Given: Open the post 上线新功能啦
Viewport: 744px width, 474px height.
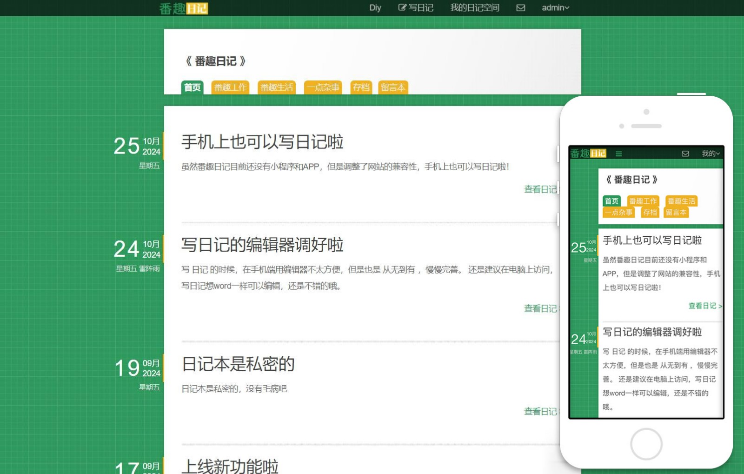Looking at the screenshot, I should (x=230, y=466).
